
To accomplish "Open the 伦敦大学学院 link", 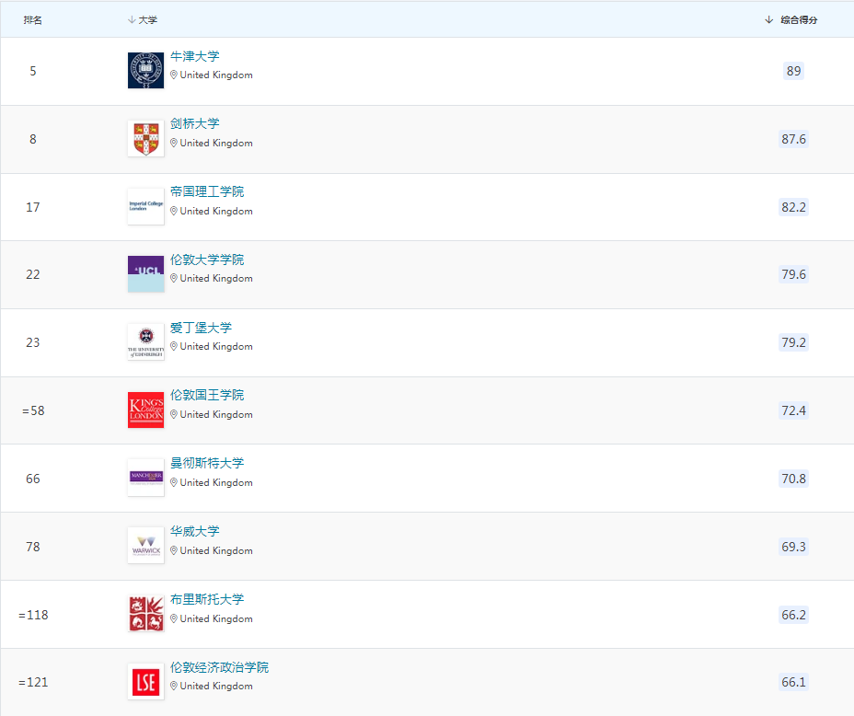I will [x=207, y=260].
